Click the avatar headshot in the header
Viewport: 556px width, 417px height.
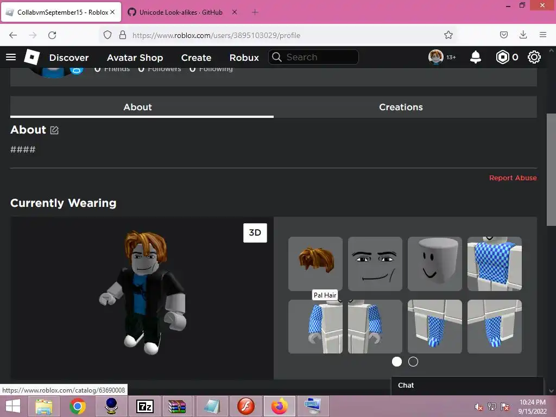(436, 57)
